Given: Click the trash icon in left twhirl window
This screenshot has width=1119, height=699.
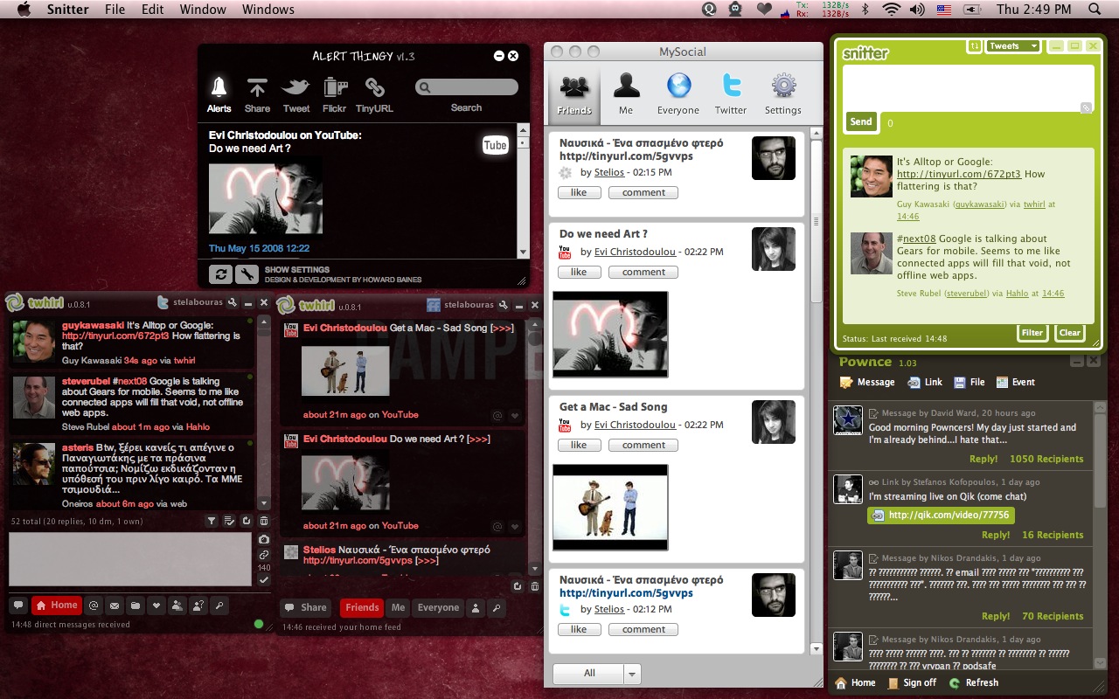Looking at the screenshot, I should [x=264, y=521].
